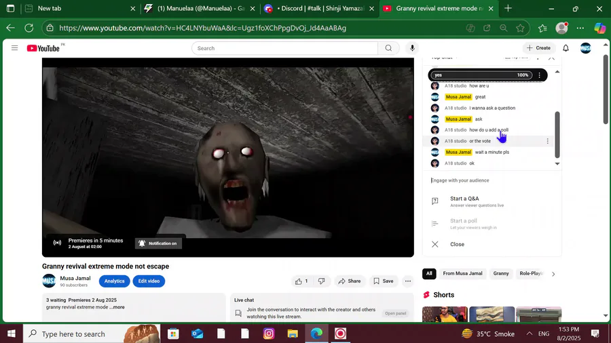This screenshot has width=611, height=343.
Task: Toggle the Notification on bell
Action: 158,243
